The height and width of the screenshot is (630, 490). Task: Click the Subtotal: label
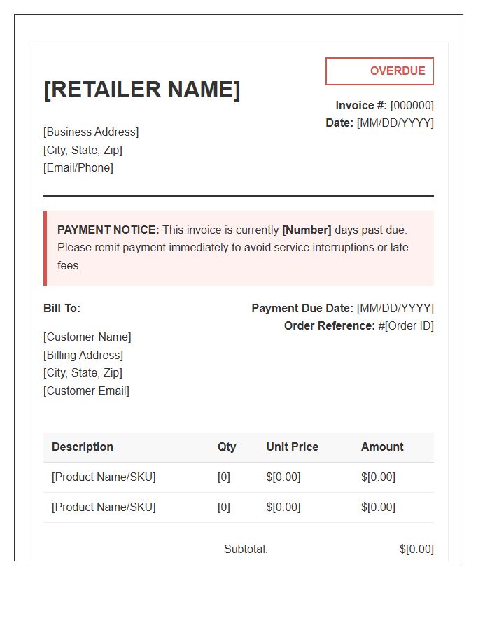coord(246,549)
